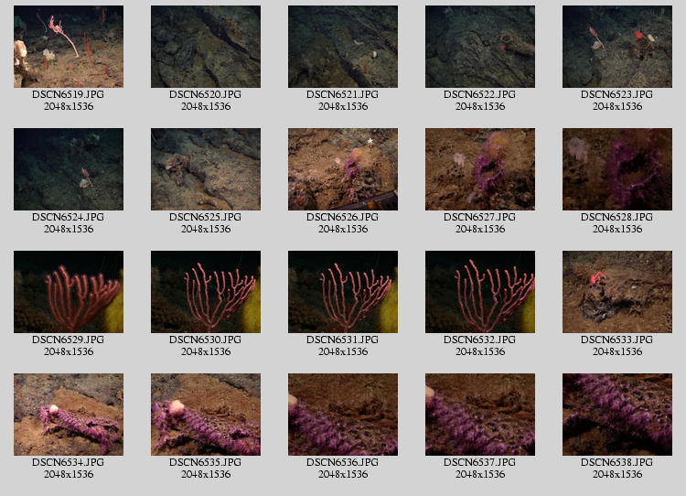Click the DSCN6521.JPG image thumbnail
This screenshot has width=686, height=496.
(x=343, y=47)
